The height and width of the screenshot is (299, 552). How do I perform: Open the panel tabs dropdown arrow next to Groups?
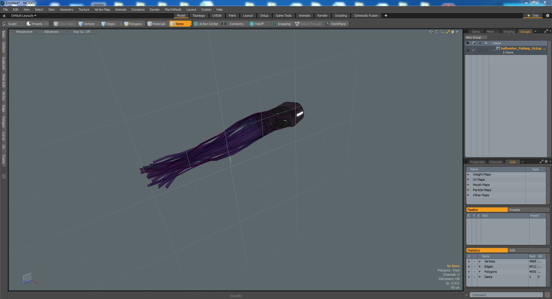(535, 32)
